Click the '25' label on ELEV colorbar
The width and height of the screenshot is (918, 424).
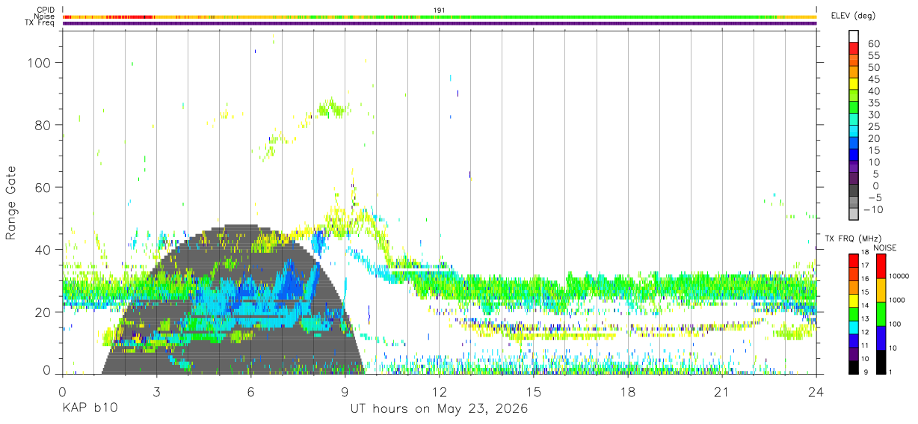(x=873, y=126)
